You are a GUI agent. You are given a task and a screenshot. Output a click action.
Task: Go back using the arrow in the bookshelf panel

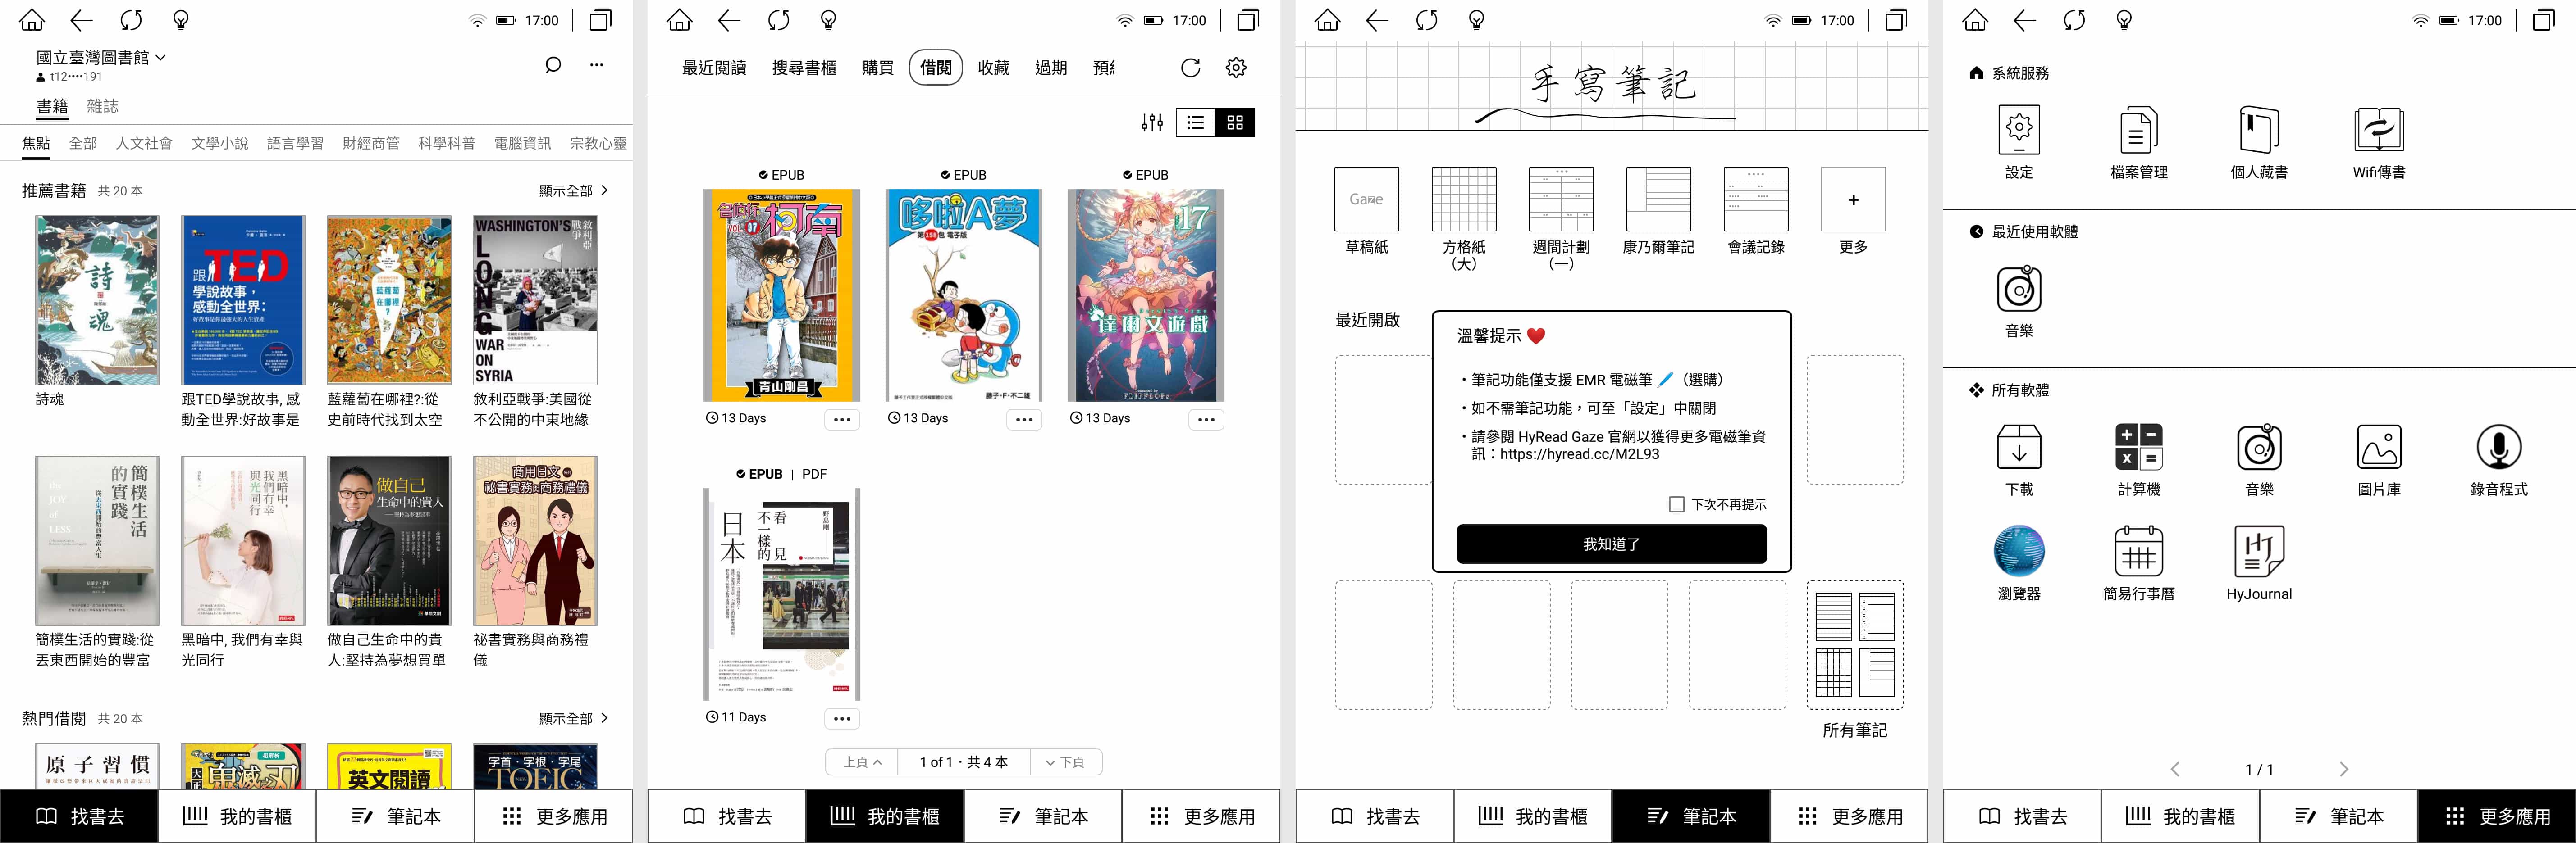pyautogui.click(x=729, y=20)
